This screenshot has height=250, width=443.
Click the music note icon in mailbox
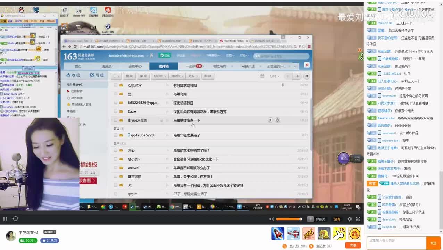(x=307, y=65)
